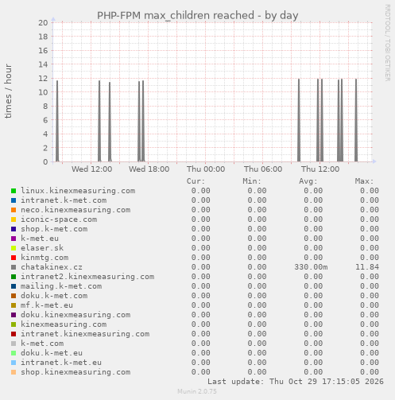The image size is (395, 400).
Task: Click the y-axis value 12
Action: pyautogui.click(x=43, y=79)
